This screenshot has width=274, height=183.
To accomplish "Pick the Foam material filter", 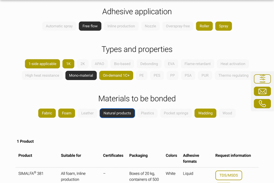I will point(66,113).
